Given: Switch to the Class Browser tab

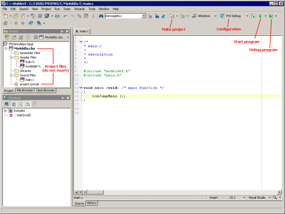Looking at the screenshot, I should [45, 90].
